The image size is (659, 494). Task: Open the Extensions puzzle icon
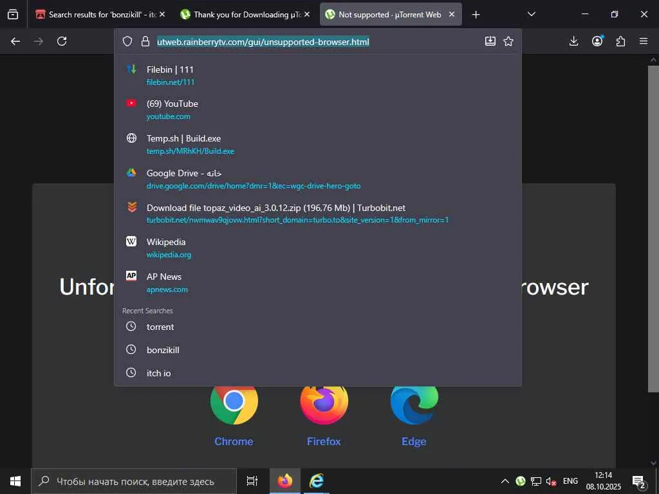tap(620, 41)
